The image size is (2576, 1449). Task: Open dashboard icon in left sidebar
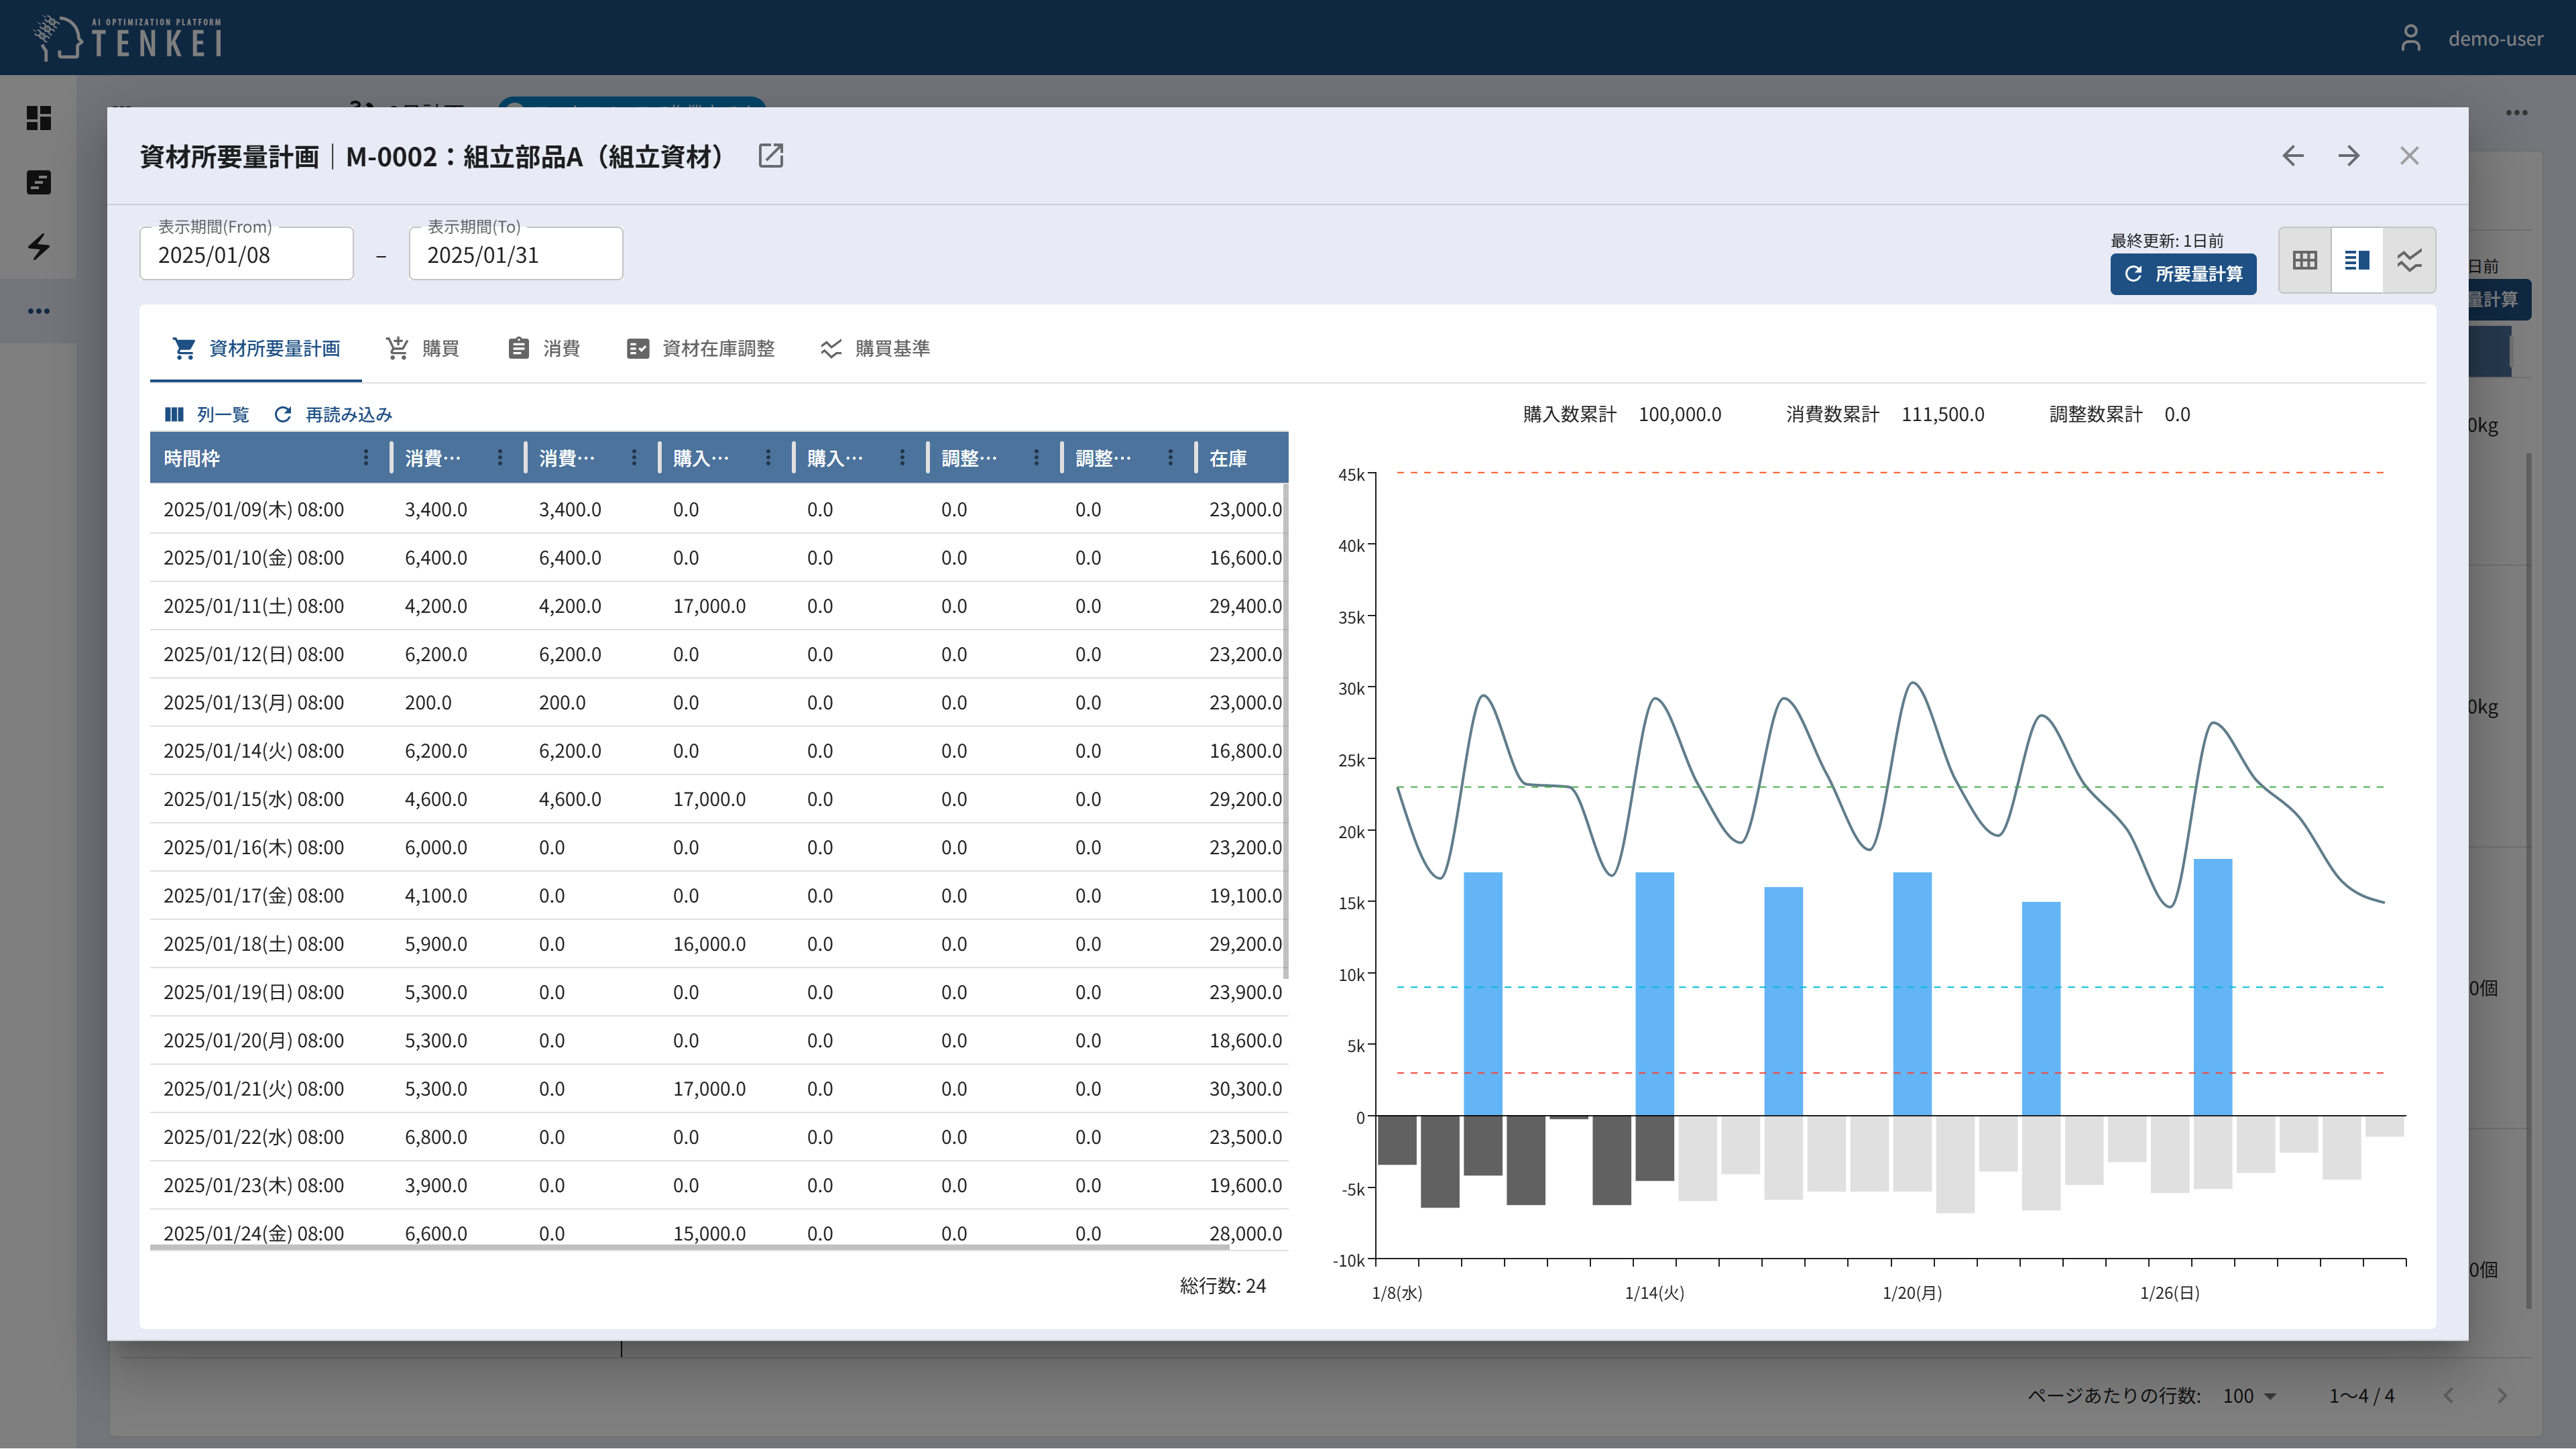[38, 118]
